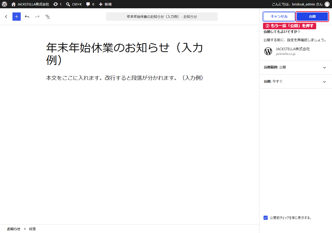Image resolution: width=332 pixels, height=233 pixels.
Task: Go back using the editor back arrow
Action: [6, 17]
